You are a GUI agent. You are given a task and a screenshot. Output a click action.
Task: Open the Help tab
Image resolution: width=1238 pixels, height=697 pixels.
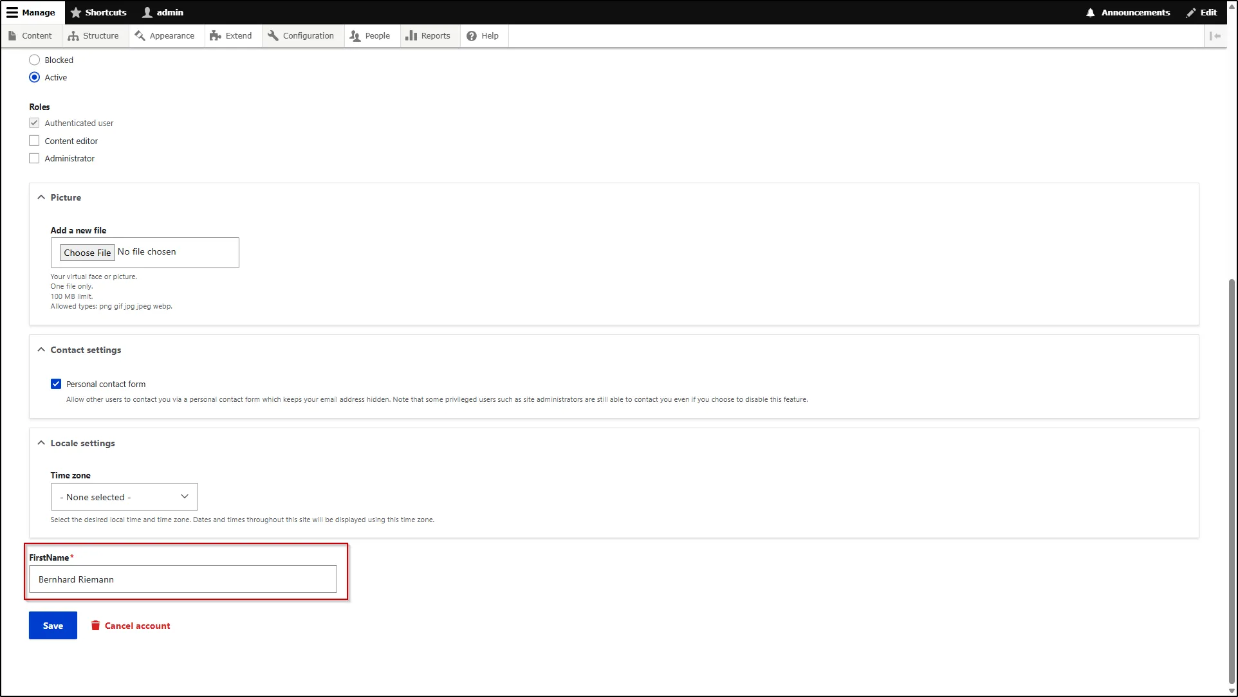[x=483, y=35]
